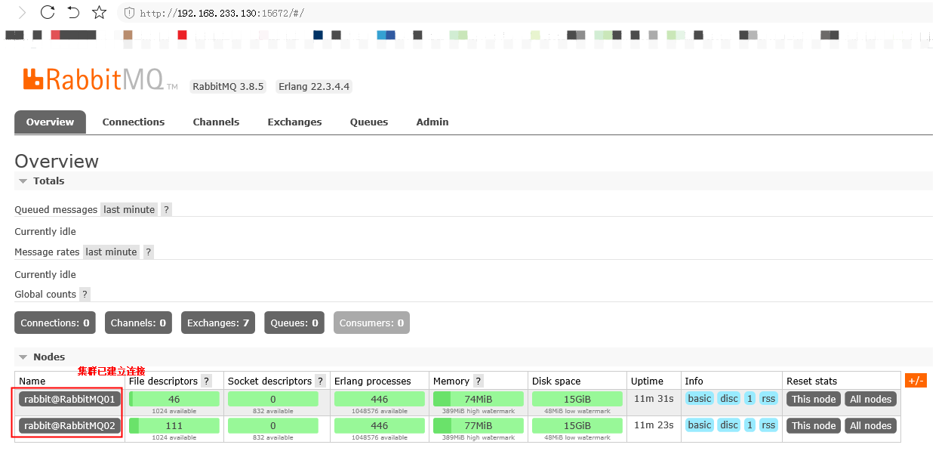Open help for Memory column
948x454 pixels.
[478, 381]
